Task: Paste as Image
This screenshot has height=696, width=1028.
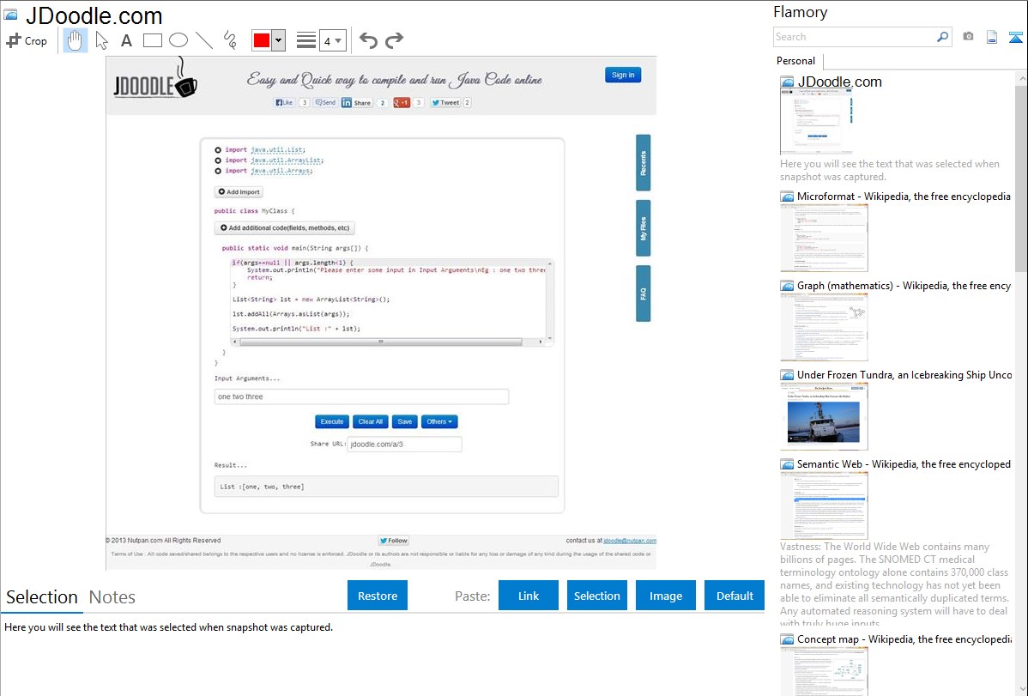Action: pos(665,596)
